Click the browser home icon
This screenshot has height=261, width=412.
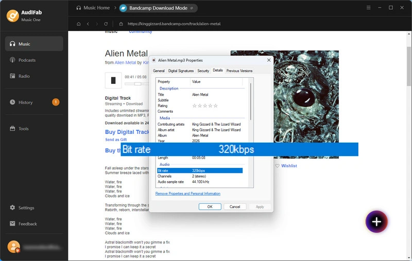point(79,24)
